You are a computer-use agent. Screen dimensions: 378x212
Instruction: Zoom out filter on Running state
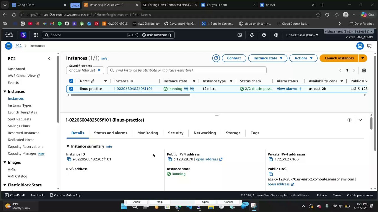[192, 89]
